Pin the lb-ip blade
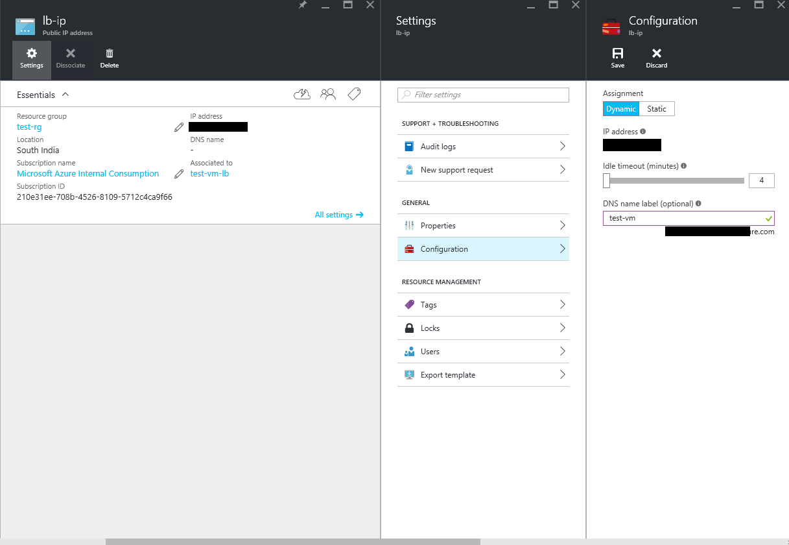Screen dimensions: 789x545 (x=303, y=5)
